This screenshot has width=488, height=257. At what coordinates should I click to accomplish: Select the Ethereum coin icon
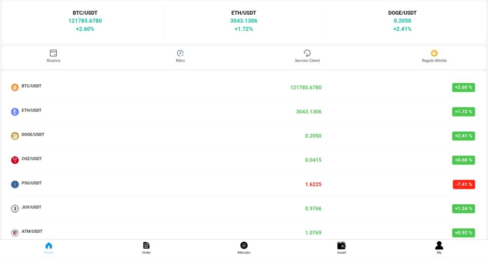(15, 112)
